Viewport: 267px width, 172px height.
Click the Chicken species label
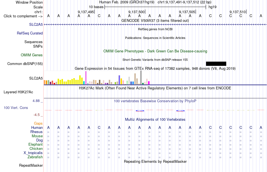[36, 148]
